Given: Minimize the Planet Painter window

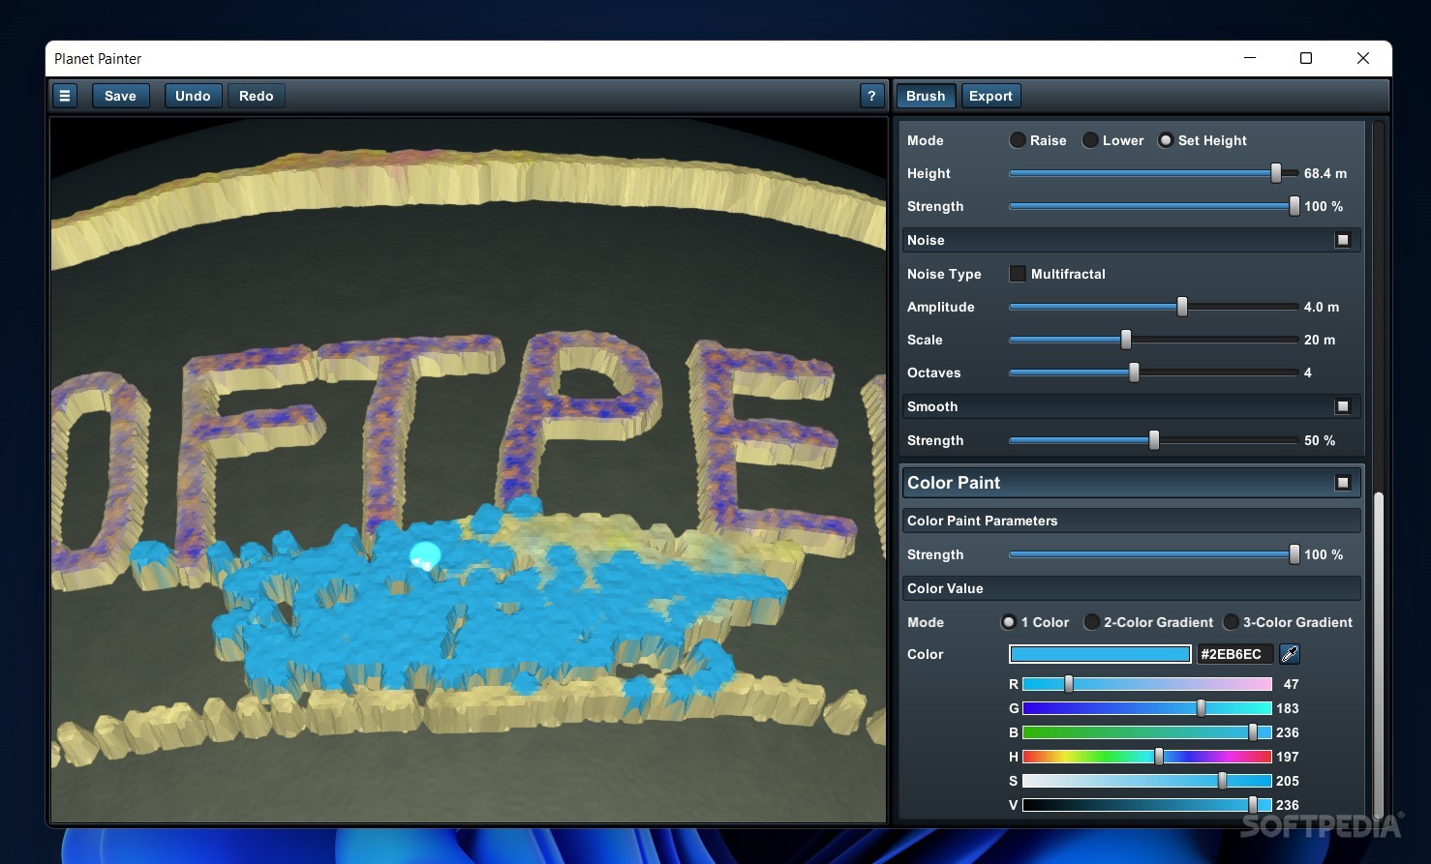Looking at the screenshot, I should click(x=1250, y=58).
